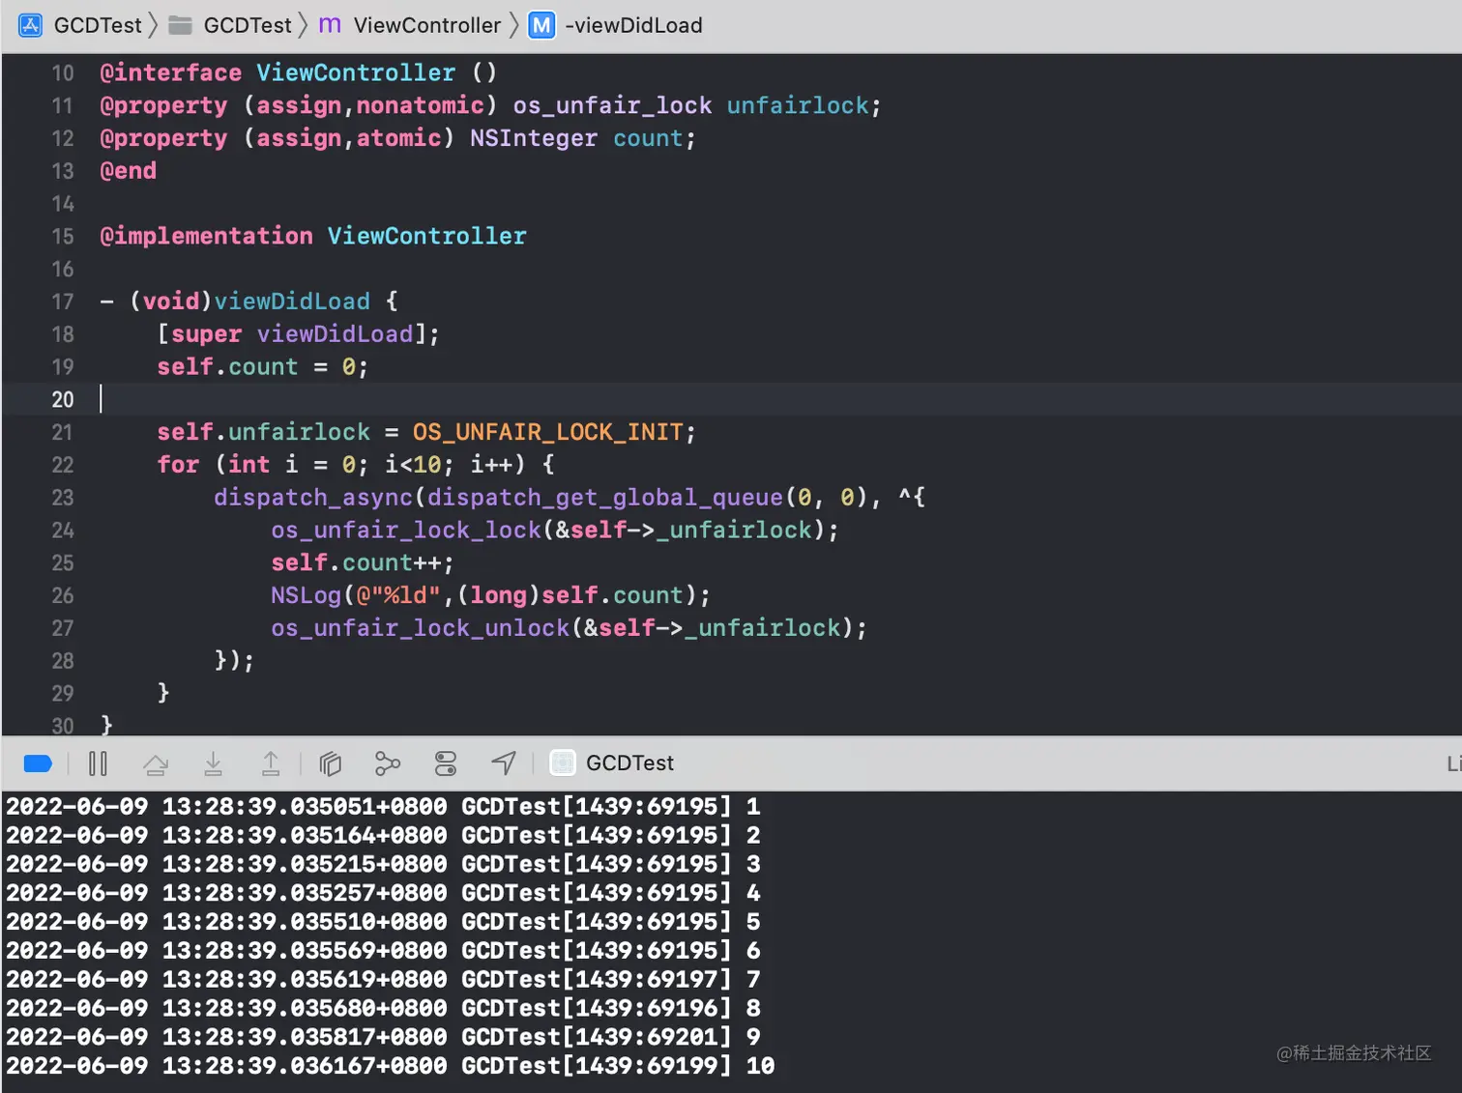
Task: Open the GCDTest folder breadcrumb item
Action: (248, 25)
